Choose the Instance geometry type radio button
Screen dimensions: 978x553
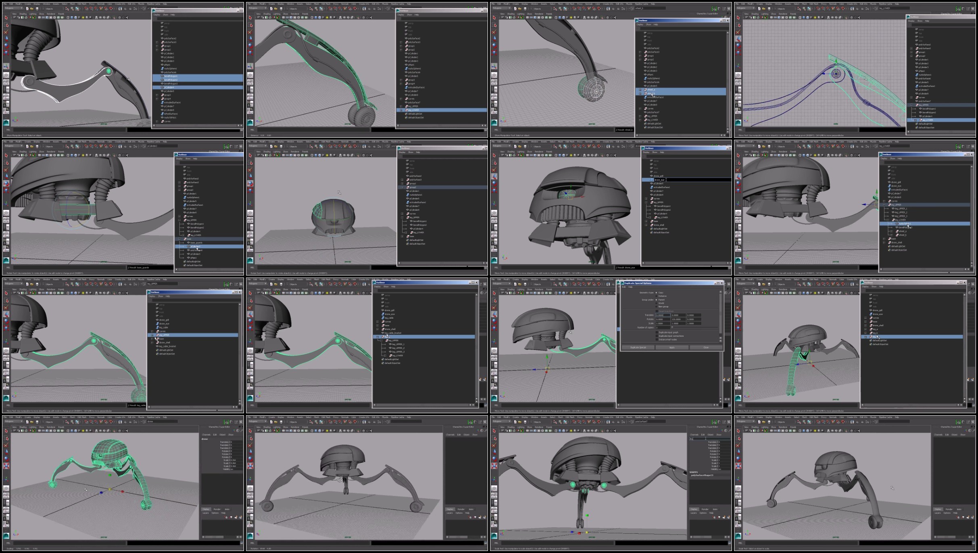tap(656, 296)
